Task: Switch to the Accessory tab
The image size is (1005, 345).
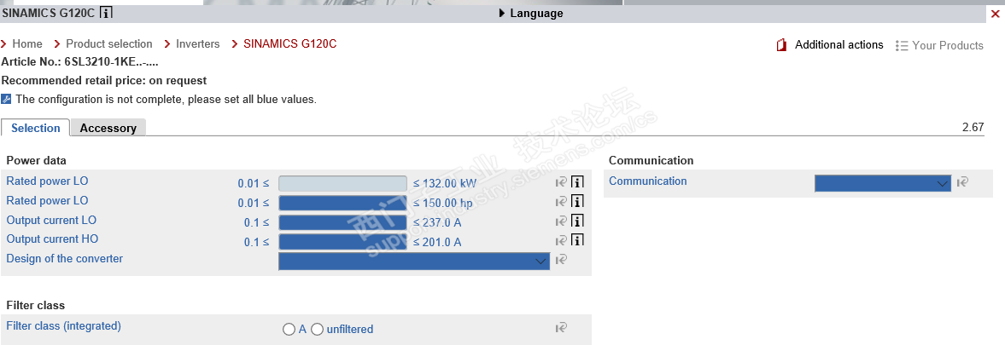Action: coord(108,128)
